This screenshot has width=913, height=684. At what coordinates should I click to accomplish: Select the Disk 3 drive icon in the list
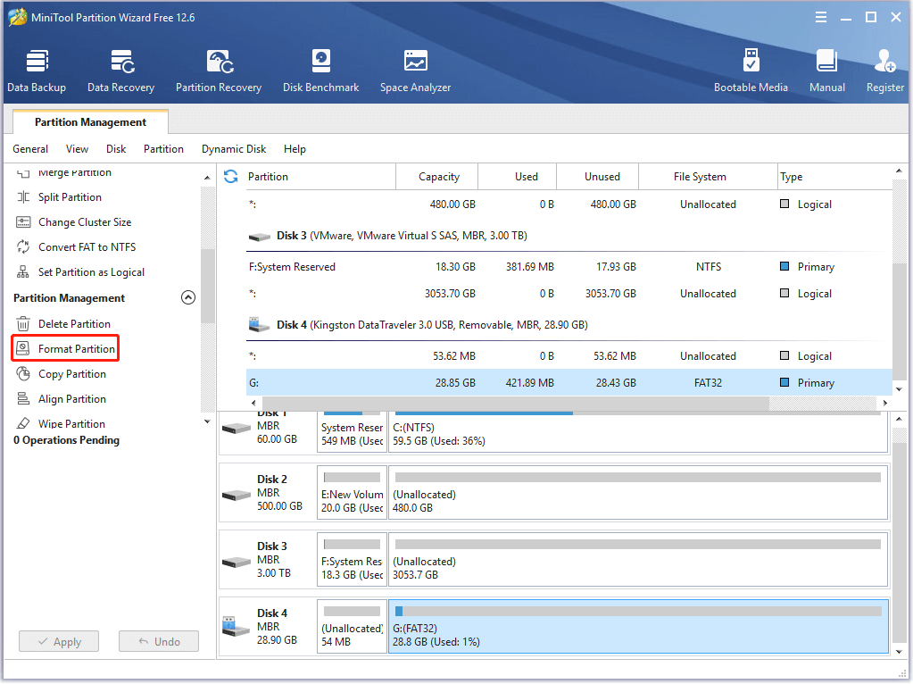coord(260,237)
